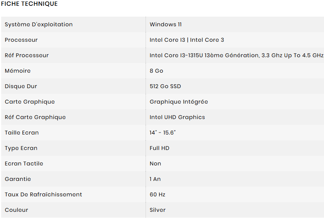Click the Full HD screen type value
324x218 pixels.
[159, 148]
